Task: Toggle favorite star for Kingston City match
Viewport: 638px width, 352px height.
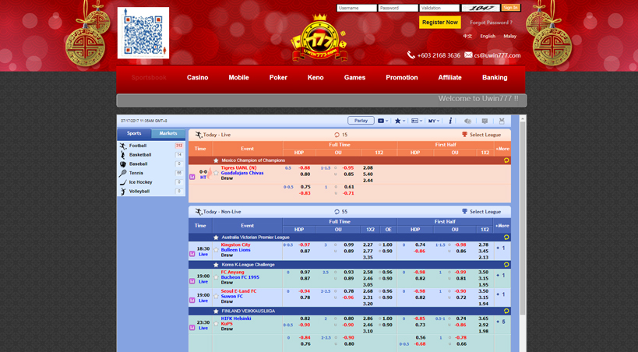Action: click(x=216, y=250)
